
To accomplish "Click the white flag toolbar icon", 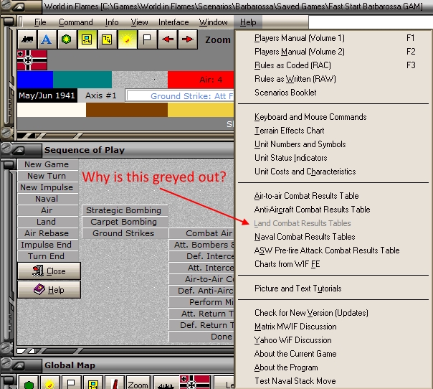I will (x=147, y=39).
